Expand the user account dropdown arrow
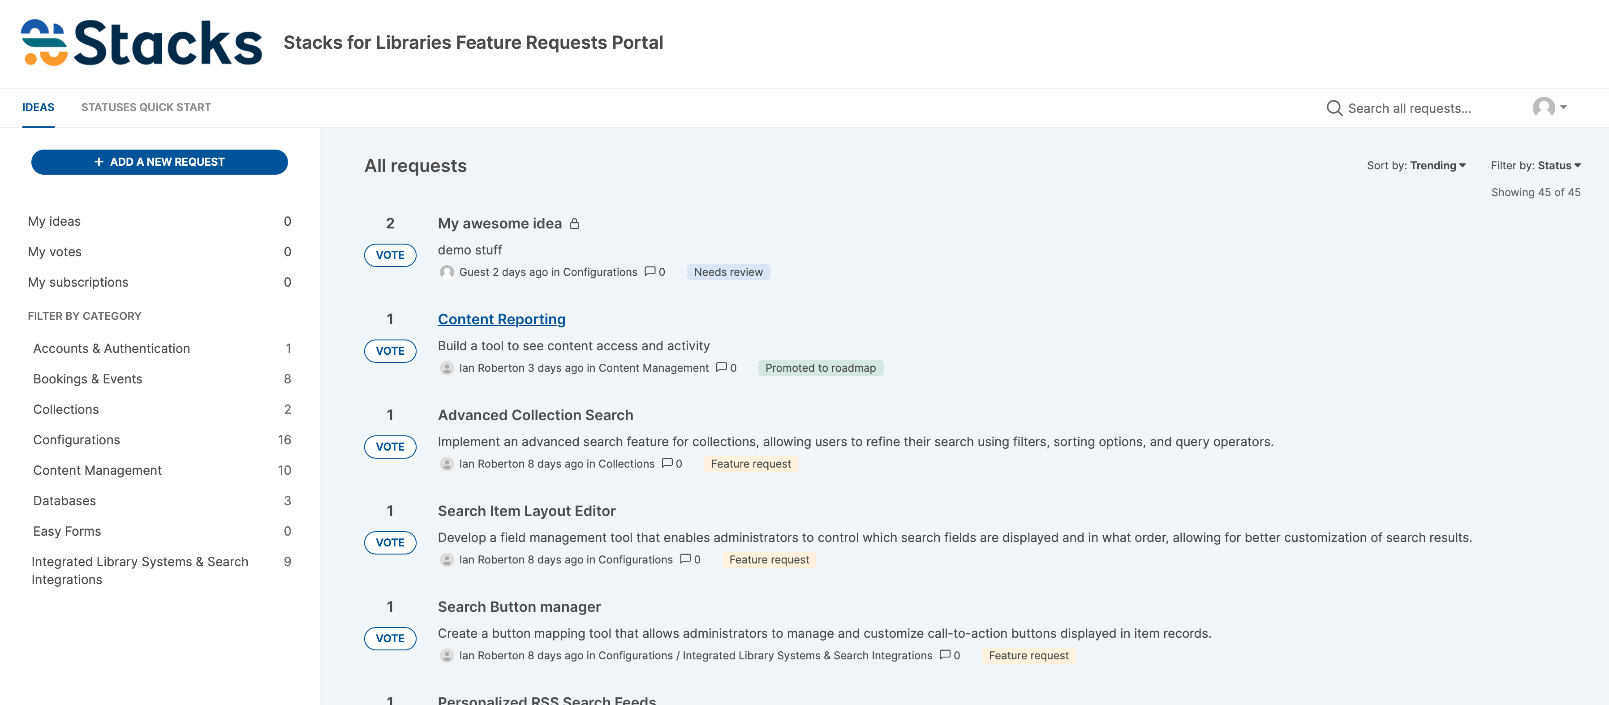This screenshot has height=705, width=1609. 1563,107
